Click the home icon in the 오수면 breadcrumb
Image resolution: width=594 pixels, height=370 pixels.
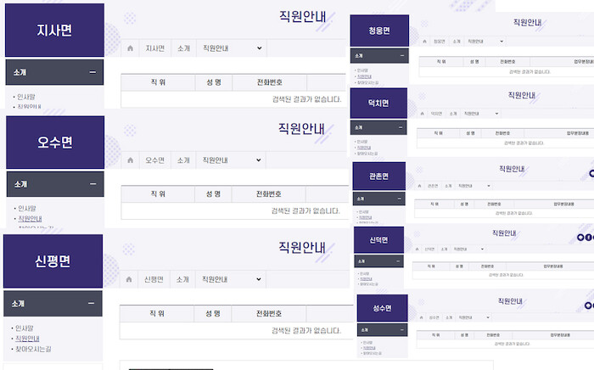point(130,160)
